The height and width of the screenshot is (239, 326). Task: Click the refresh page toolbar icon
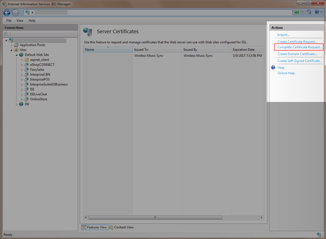click(296, 13)
